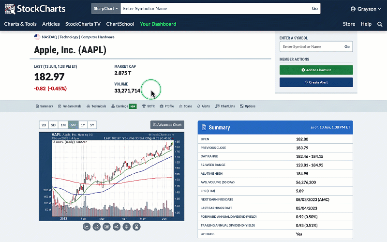This screenshot has height=242, width=387.
Task: Click Go in the top search bar
Action: pyautogui.click(x=315, y=9)
